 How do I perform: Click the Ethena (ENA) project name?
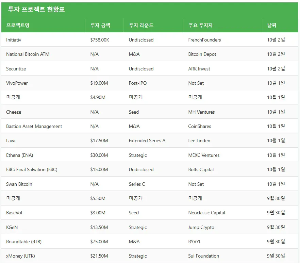(x=19, y=155)
